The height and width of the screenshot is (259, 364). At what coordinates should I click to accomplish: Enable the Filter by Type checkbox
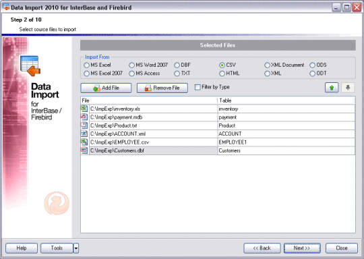[x=198, y=87]
